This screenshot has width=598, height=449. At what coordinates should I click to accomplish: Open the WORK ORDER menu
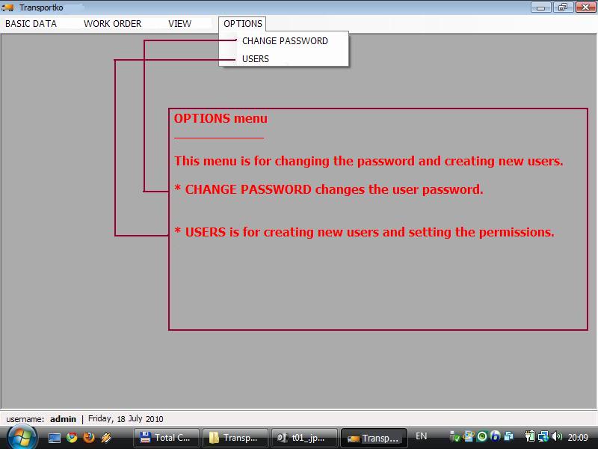point(113,24)
